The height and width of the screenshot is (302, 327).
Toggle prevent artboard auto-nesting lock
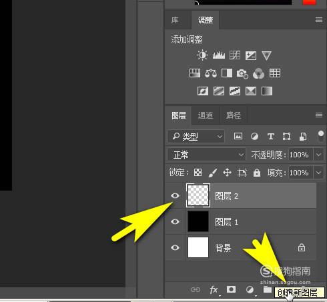click(242, 173)
